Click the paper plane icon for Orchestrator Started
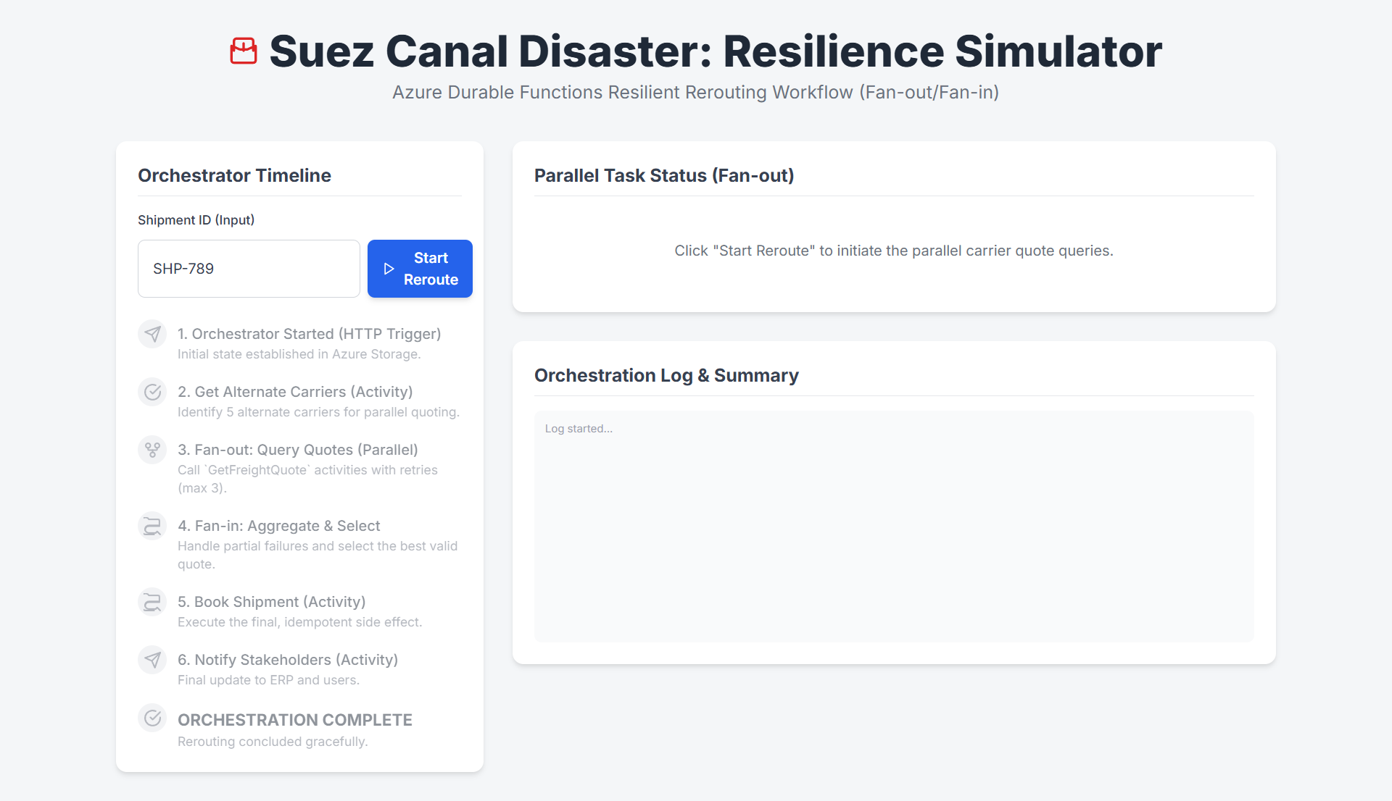Image resolution: width=1392 pixels, height=801 pixels. (152, 334)
